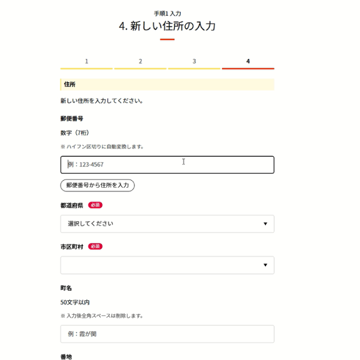360x360 pixels.
Task: Open the 都道府県 選択してください dropdown
Action: pos(167,224)
